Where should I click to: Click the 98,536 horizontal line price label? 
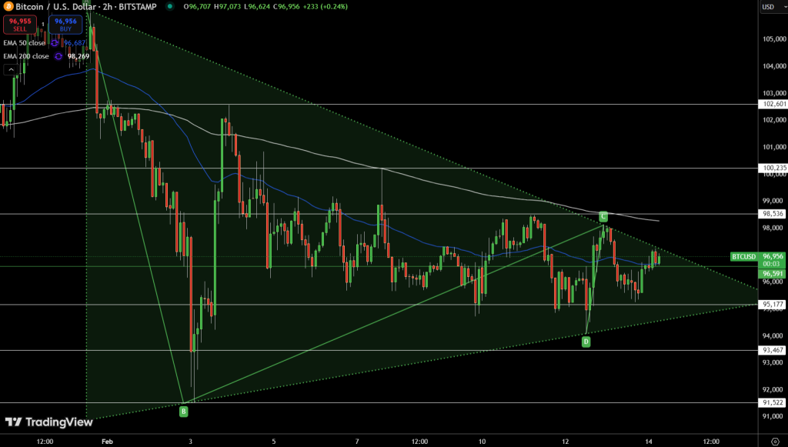pos(773,214)
